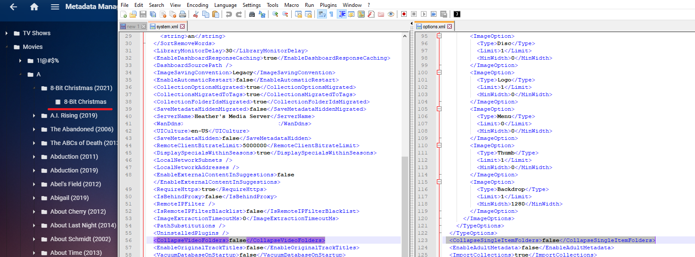Expand the TV Shows folder arrow

click(x=6, y=33)
